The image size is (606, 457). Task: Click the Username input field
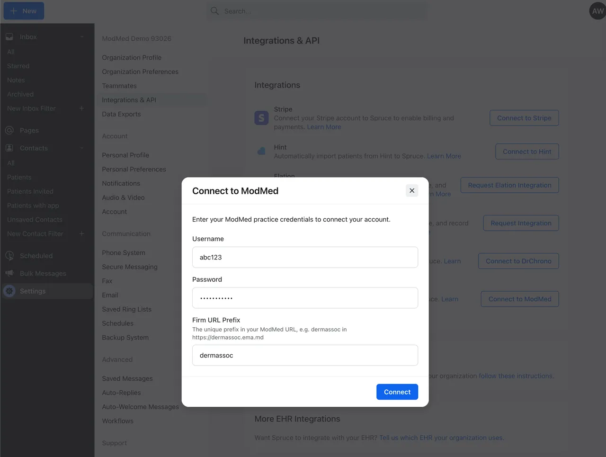click(305, 257)
